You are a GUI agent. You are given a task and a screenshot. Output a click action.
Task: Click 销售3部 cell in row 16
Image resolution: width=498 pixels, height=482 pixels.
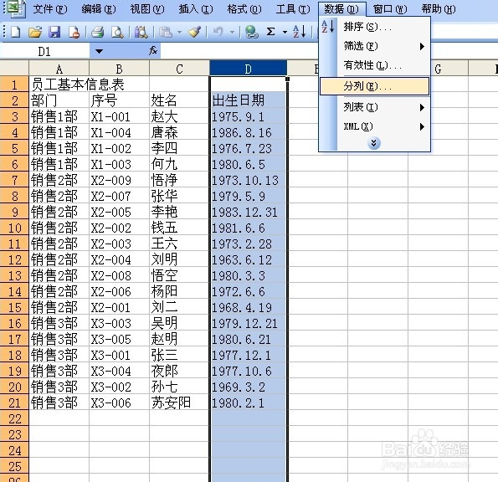pyautogui.click(x=59, y=323)
